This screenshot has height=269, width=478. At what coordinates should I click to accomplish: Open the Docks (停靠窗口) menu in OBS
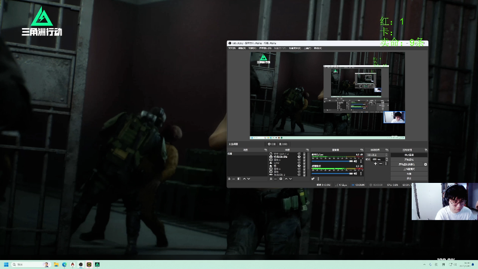265,48
